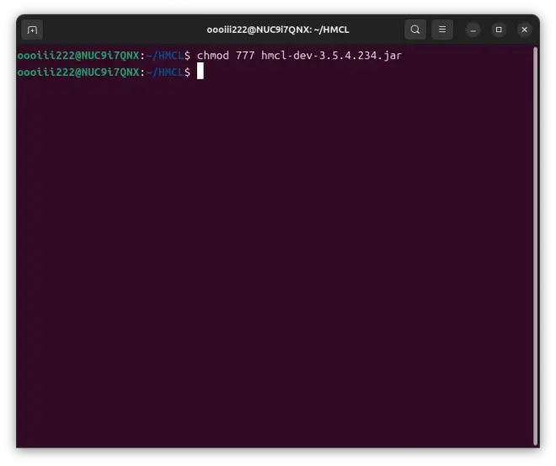Click ~/HMCL path on second prompt line
The width and height of the screenshot is (556, 466).
coord(164,72)
